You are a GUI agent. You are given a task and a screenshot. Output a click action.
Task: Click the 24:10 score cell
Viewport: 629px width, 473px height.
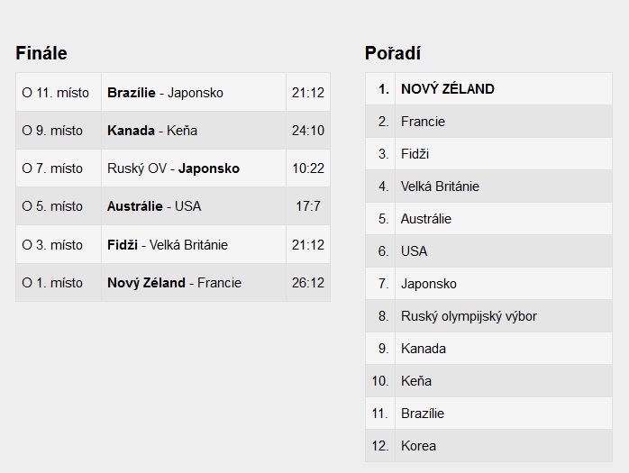click(308, 131)
